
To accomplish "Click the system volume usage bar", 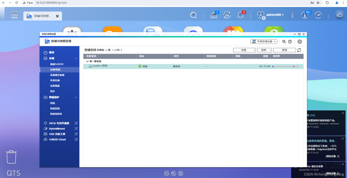I will pos(286,66).
